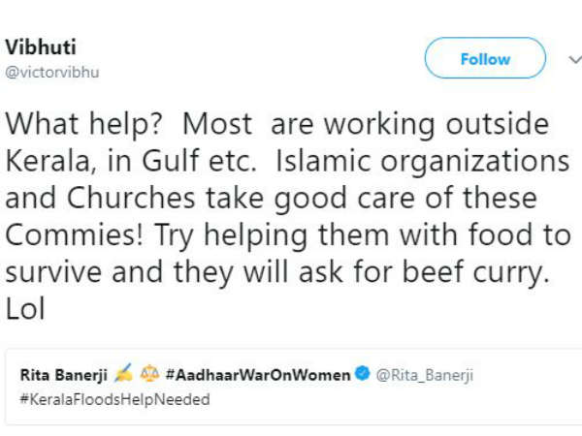This screenshot has height=436, width=582.
Task: Click the word "Churches" in the tweet
Action: tap(131, 198)
